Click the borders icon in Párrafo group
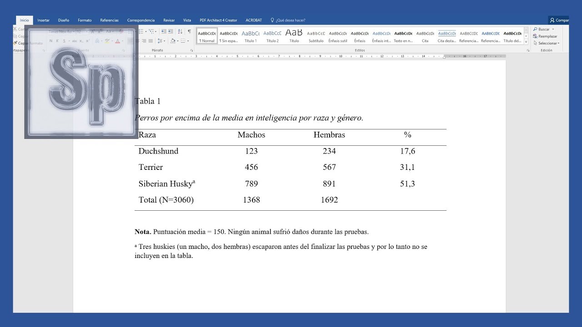Image resolution: width=582 pixels, height=327 pixels. tap(183, 41)
